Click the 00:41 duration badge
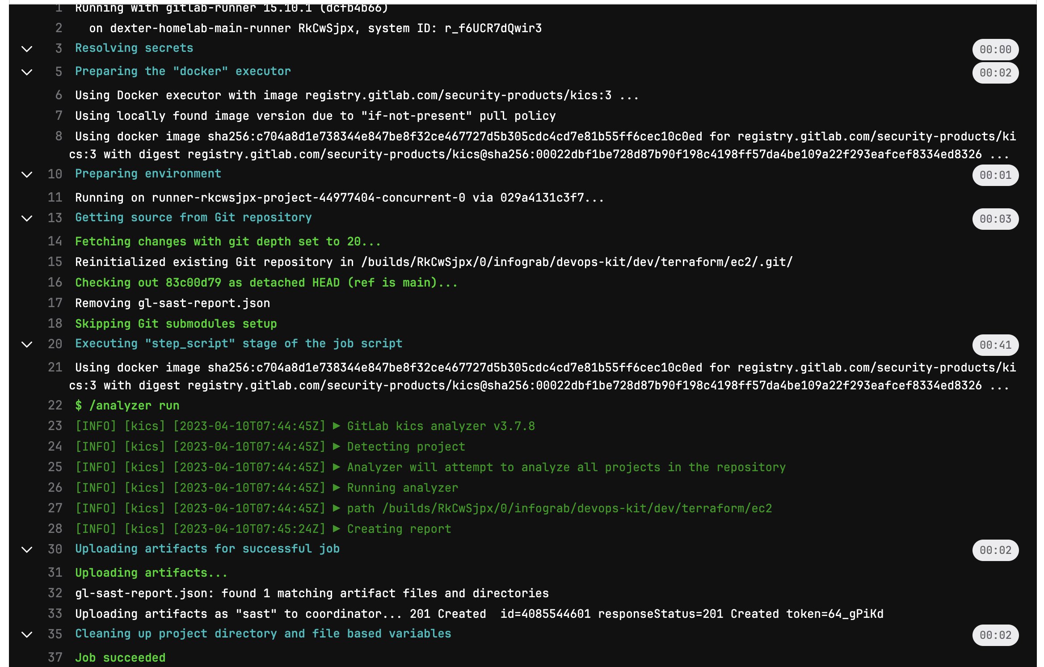The image size is (1044, 667). tap(995, 345)
